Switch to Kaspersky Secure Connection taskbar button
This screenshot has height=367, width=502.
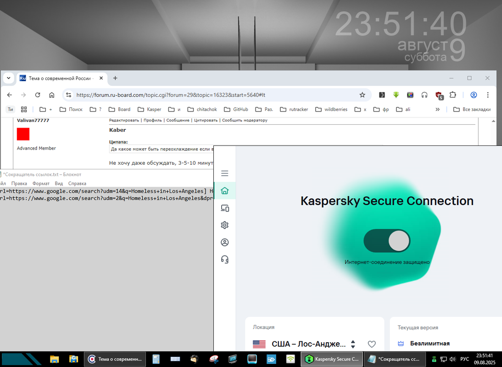tap(332, 359)
